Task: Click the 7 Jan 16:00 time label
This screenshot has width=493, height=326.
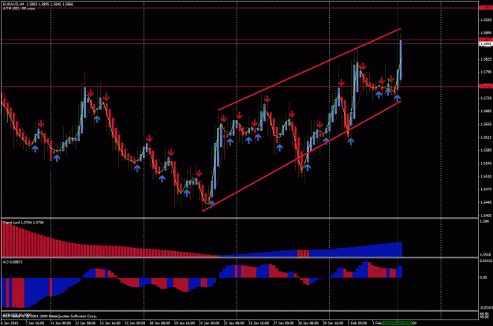Action: pos(35,323)
